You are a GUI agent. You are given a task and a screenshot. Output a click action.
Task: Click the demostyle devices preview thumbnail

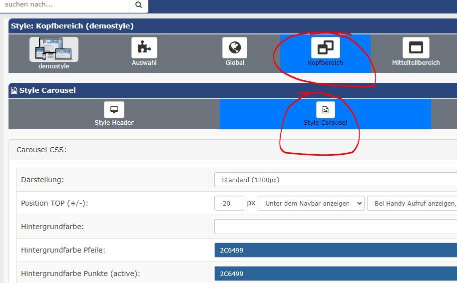[x=54, y=49]
